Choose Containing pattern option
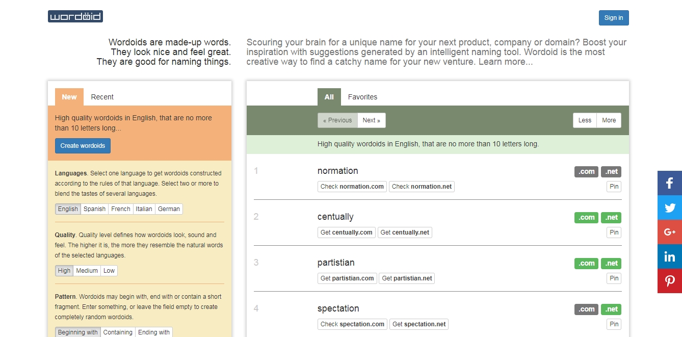 pyautogui.click(x=118, y=332)
